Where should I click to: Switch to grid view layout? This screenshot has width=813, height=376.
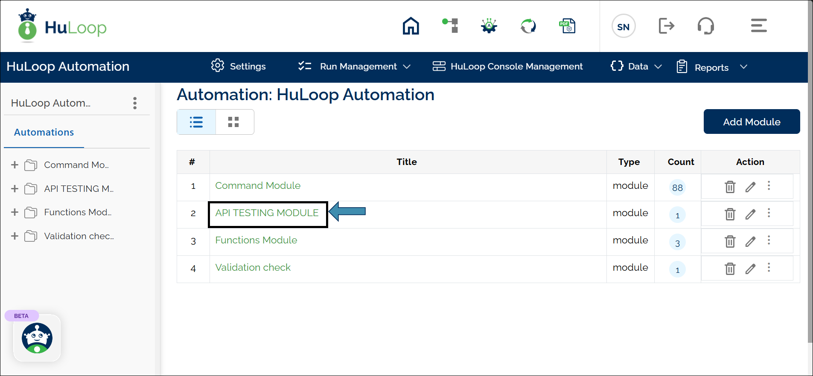pos(233,122)
